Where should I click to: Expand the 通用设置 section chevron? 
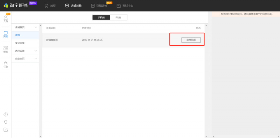36,51
